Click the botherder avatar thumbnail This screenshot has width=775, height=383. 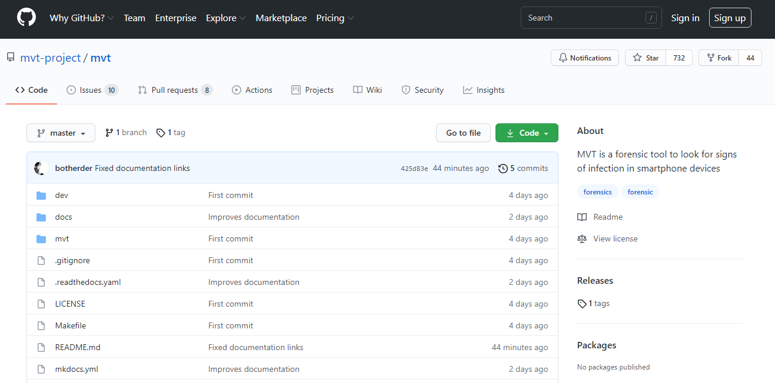tap(41, 168)
